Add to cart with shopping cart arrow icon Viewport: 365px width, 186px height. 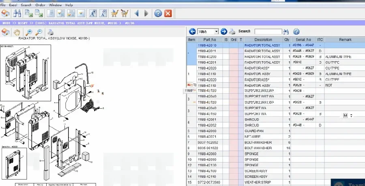click(x=114, y=13)
